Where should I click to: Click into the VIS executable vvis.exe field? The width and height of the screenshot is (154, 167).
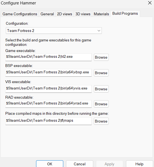tap(49, 89)
